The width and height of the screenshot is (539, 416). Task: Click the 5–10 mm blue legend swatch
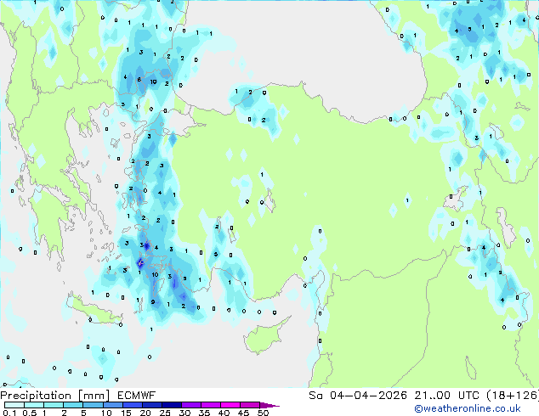coord(93,405)
